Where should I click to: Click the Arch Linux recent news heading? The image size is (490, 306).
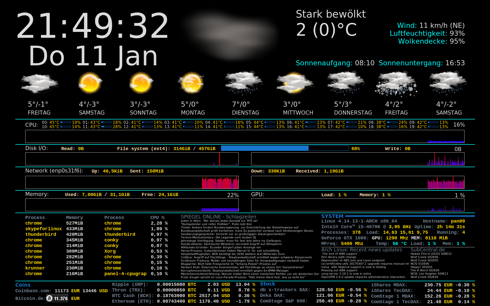click(361, 250)
